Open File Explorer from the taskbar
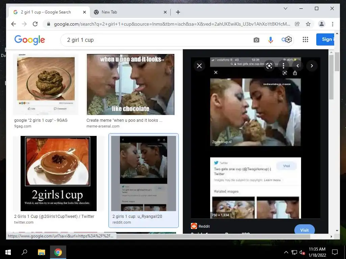346x259 pixels. 41,252
